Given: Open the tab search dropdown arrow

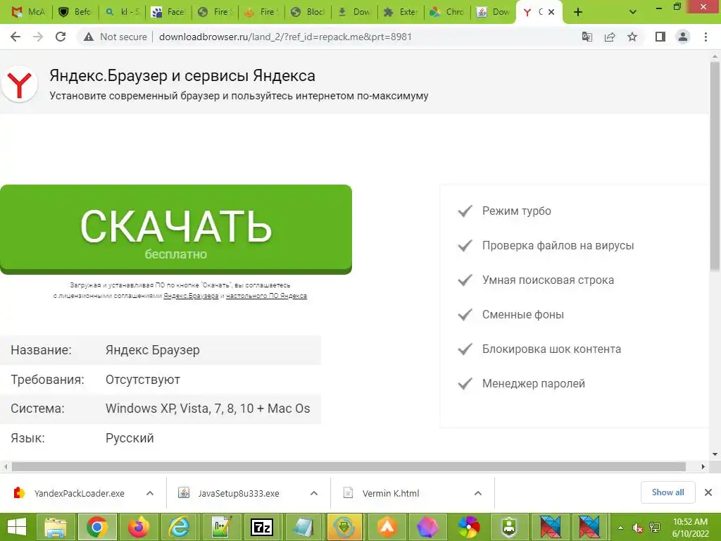Looking at the screenshot, I should pyautogui.click(x=633, y=12).
